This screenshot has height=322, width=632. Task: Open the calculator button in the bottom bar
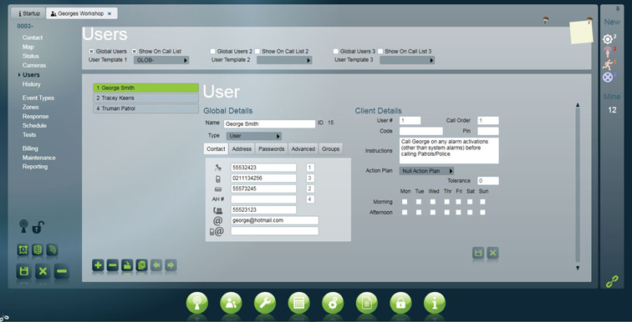[298, 303]
